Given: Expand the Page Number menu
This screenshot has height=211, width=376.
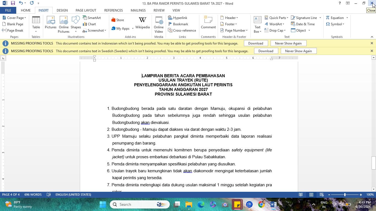Looking at the screenshot, I should 234,30.
